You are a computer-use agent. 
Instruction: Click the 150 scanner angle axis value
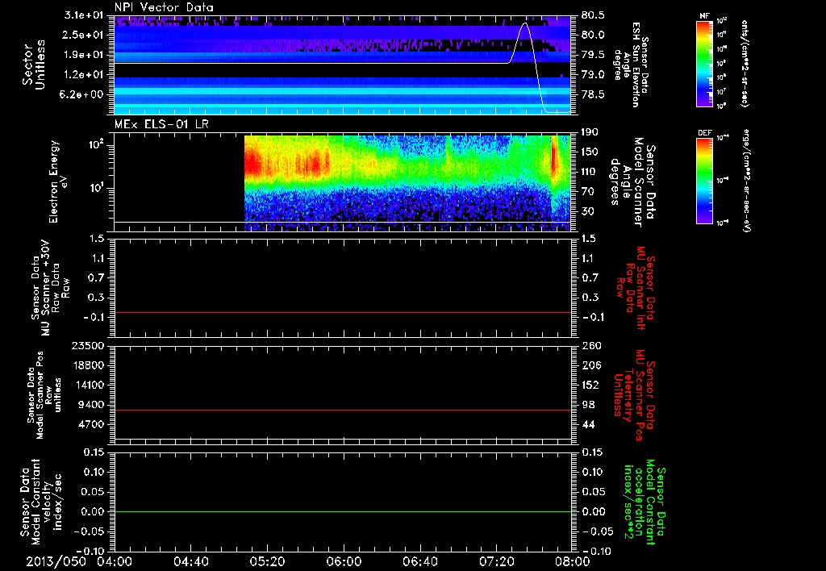[x=590, y=152]
